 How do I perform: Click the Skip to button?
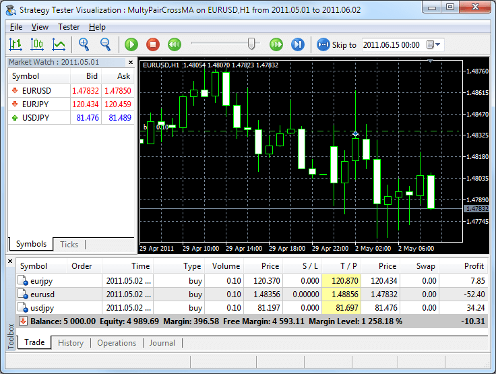(x=336, y=45)
